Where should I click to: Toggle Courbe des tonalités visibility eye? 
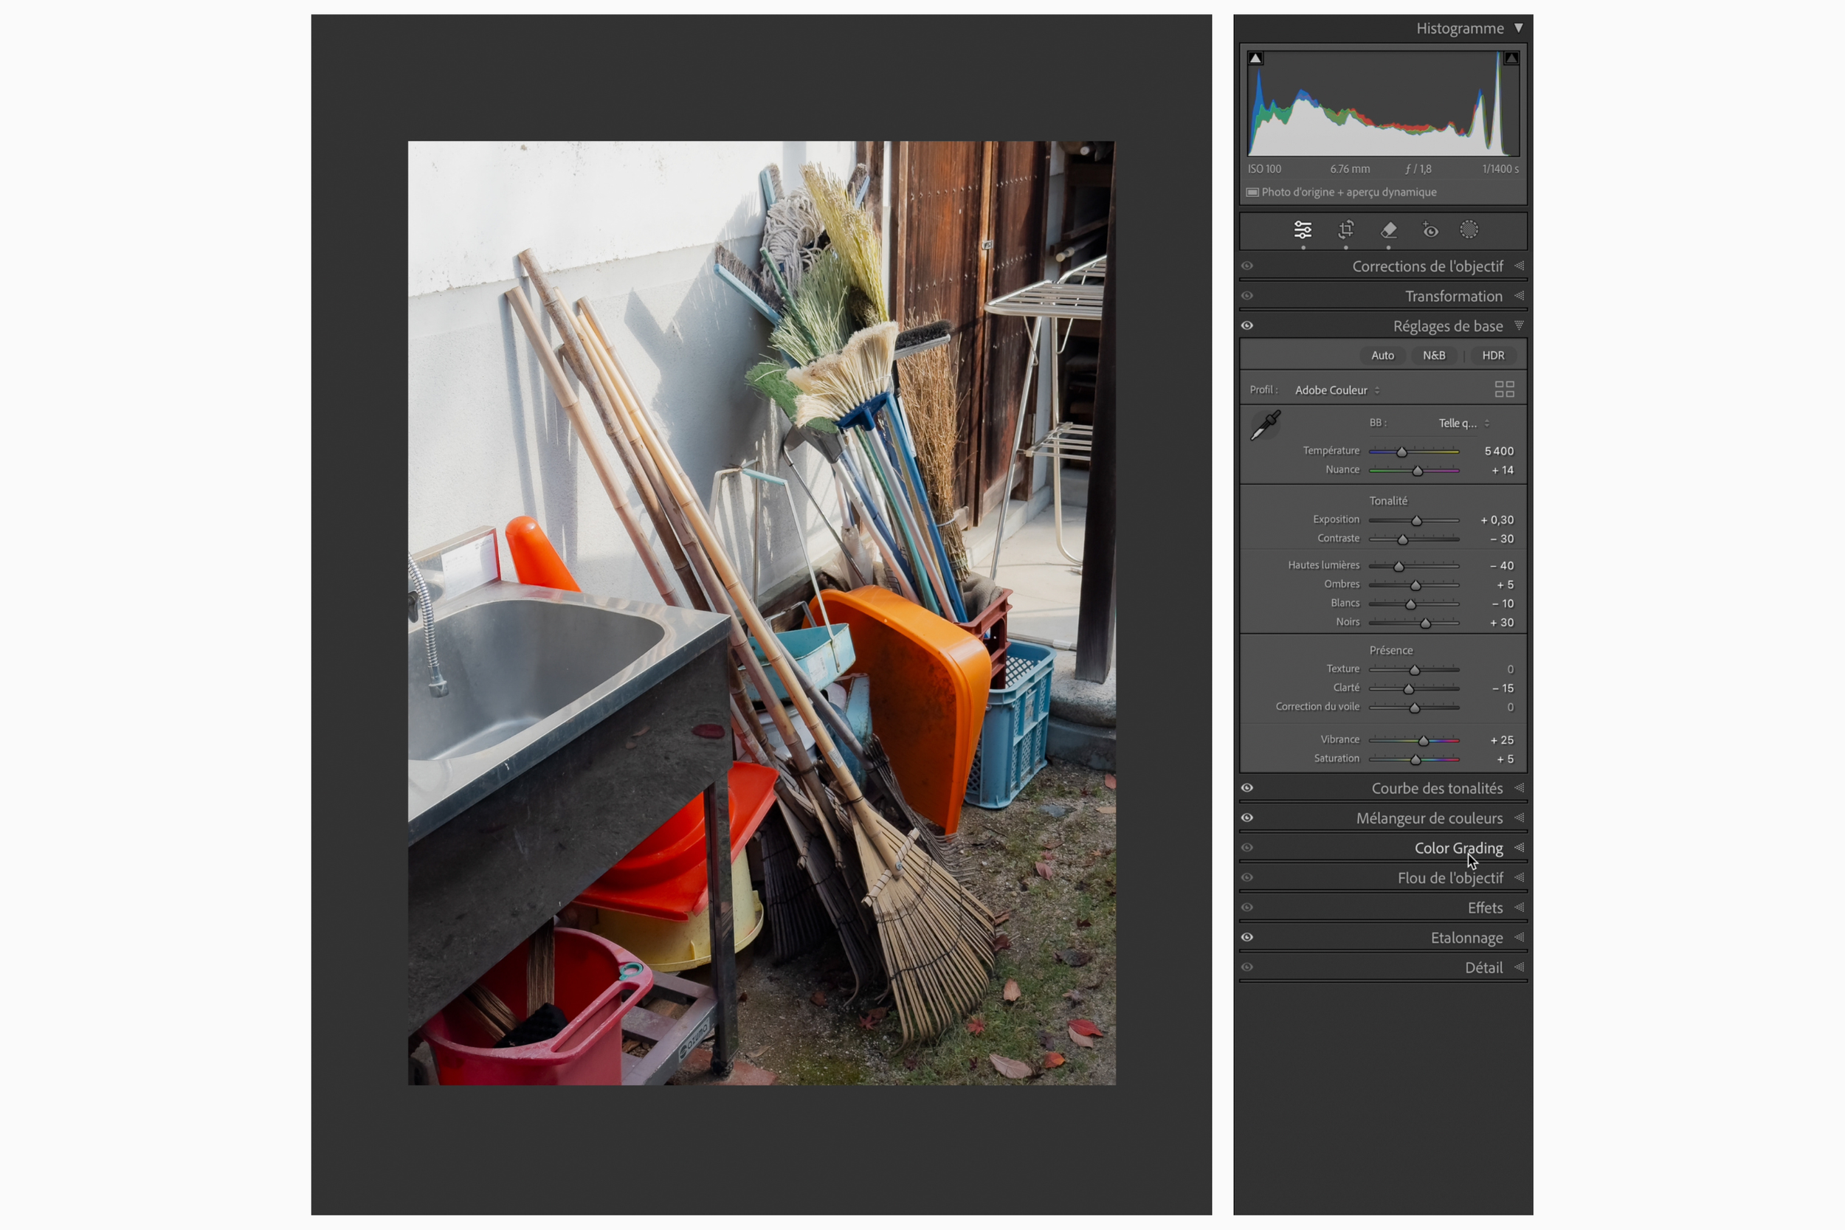(x=1246, y=787)
